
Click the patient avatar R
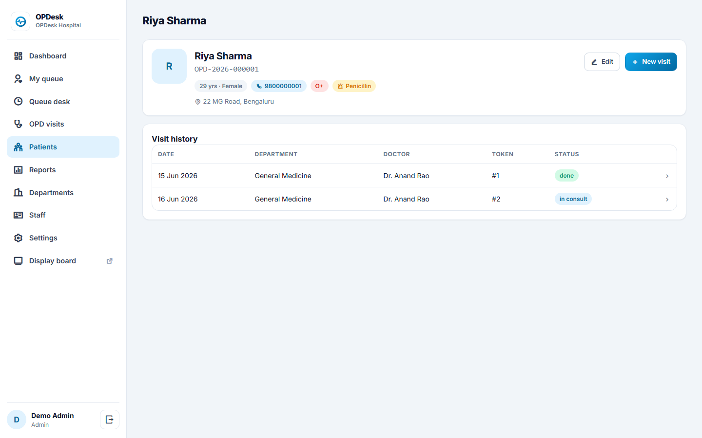pos(169,66)
